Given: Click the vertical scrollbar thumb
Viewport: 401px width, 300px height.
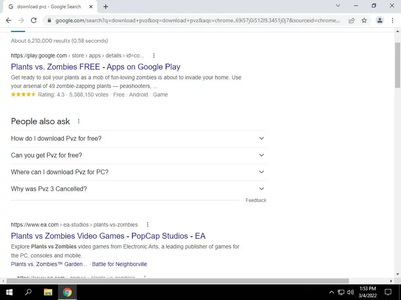Looking at the screenshot, I should 398,65.
